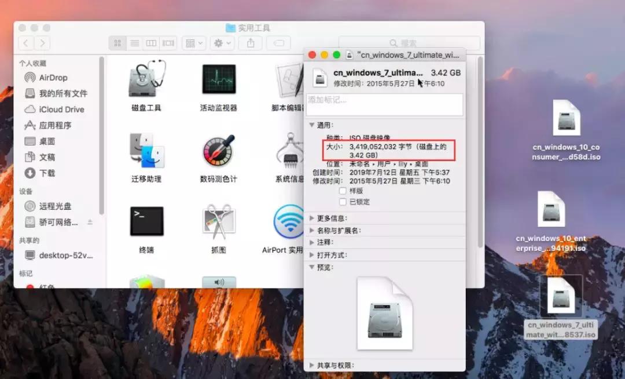This screenshot has width=625, height=379.
Task: Click inside the 添加标记 tags field
Action: (x=385, y=104)
